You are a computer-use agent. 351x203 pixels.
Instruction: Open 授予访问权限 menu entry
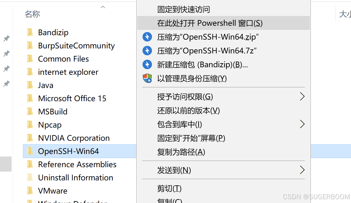(x=224, y=96)
